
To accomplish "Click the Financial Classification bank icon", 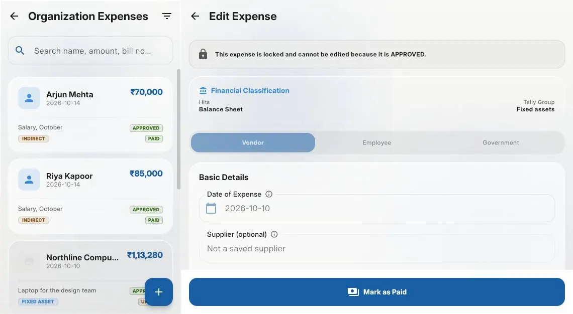I will [203, 90].
